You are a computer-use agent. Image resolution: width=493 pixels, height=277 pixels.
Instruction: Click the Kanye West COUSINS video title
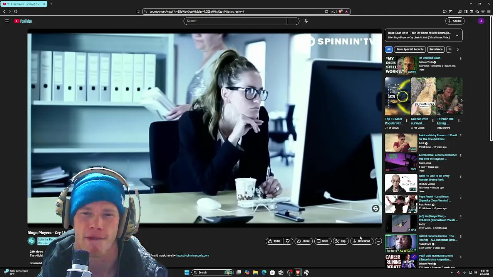pyautogui.click(x=438, y=218)
